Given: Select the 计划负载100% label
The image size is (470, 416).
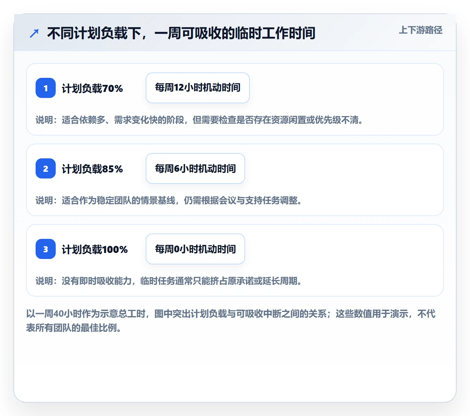Looking at the screenshot, I should [x=95, y=250].
